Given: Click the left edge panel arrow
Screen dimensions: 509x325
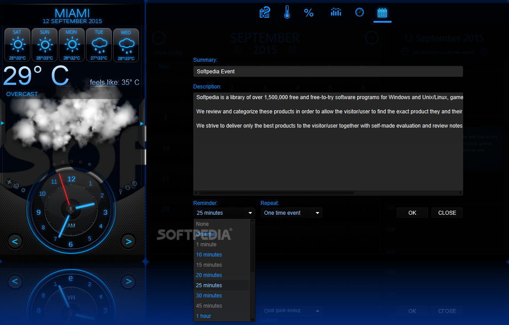Looking at the screenshot, I should 2,124.
